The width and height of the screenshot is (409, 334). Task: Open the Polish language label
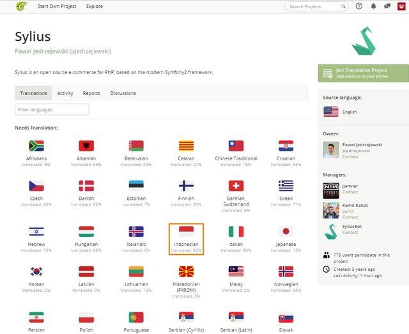(x=86, y=330)
